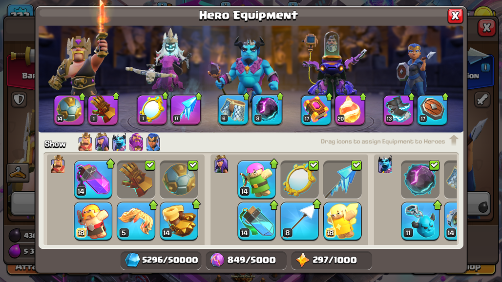Select the checked dark orb equipment
Image resolution: width=502 pixels, height=282 pixels.
[420, 180]
